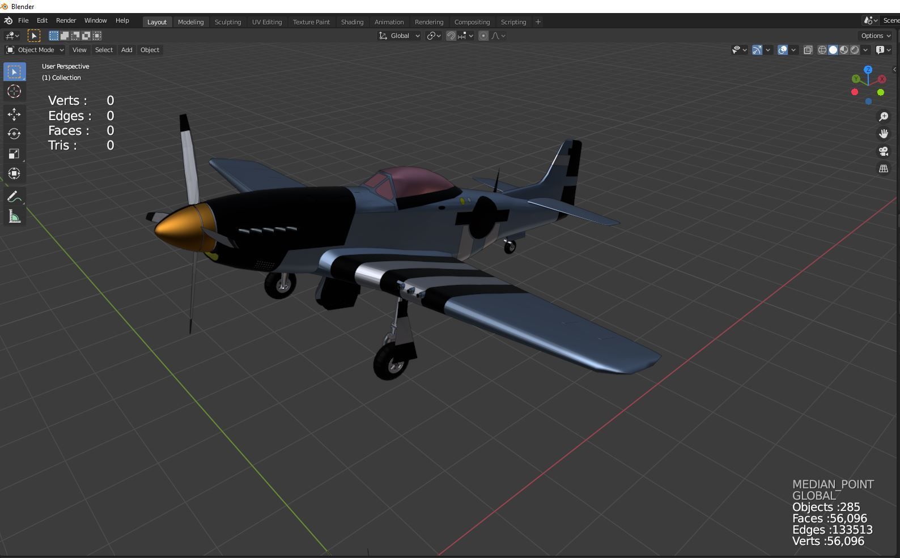Add a new workspace with plus

538,22
